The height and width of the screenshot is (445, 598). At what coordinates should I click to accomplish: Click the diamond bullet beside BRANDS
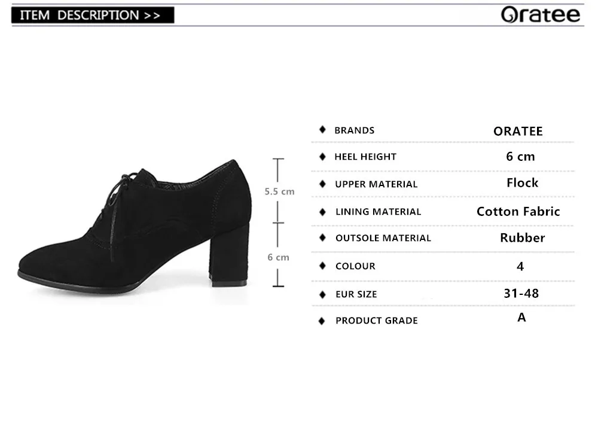322,130
